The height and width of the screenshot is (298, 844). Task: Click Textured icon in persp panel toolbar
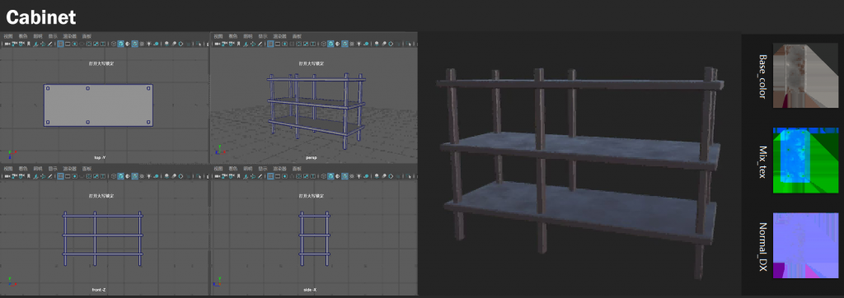[352, 44]
